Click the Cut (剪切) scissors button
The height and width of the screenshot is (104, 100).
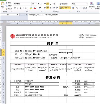point(8,3)
